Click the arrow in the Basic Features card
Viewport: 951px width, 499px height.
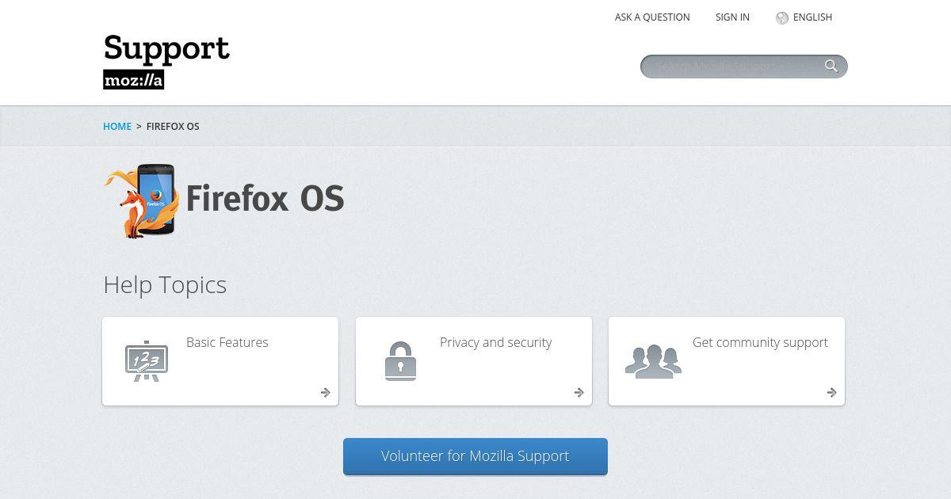325,392
